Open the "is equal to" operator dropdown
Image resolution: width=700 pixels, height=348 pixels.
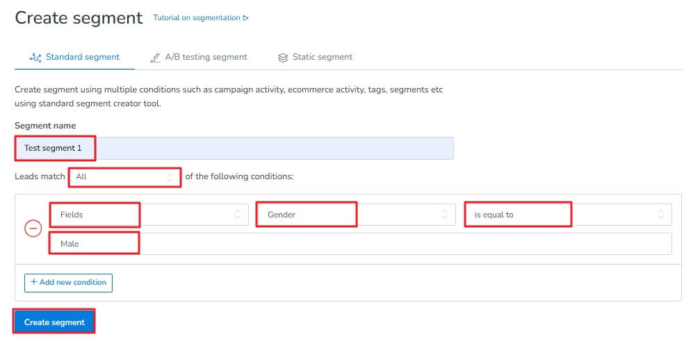pos(567,215)
